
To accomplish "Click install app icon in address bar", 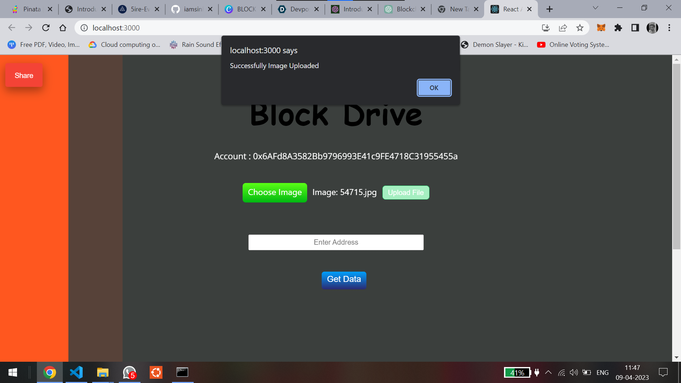I will tap(546, 28).
